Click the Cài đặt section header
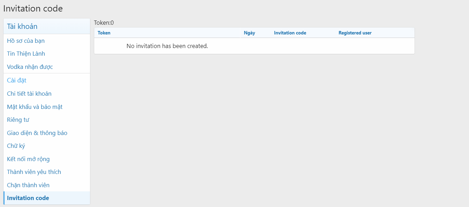Image resolution: width=469 pixels, height=207 pixels. [17, 80]
